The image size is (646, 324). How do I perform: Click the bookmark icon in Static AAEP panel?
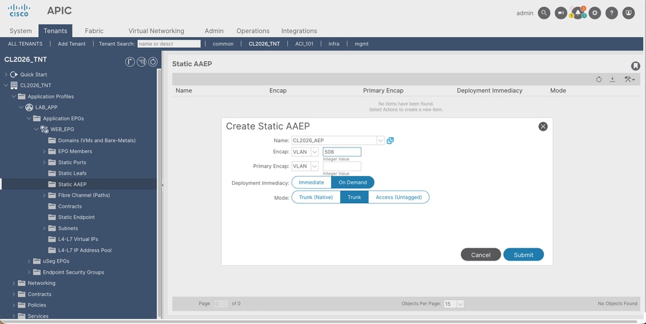tap(635, 65)
